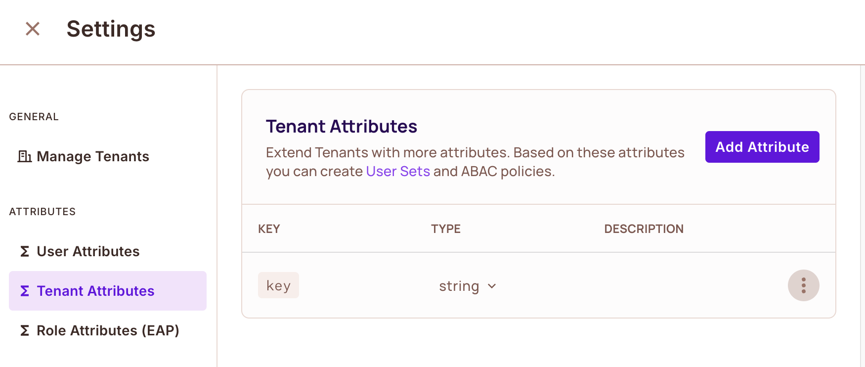This screenshot has height=367, width=865.
Task: Click the KEY column header
Action: (269, 229)
